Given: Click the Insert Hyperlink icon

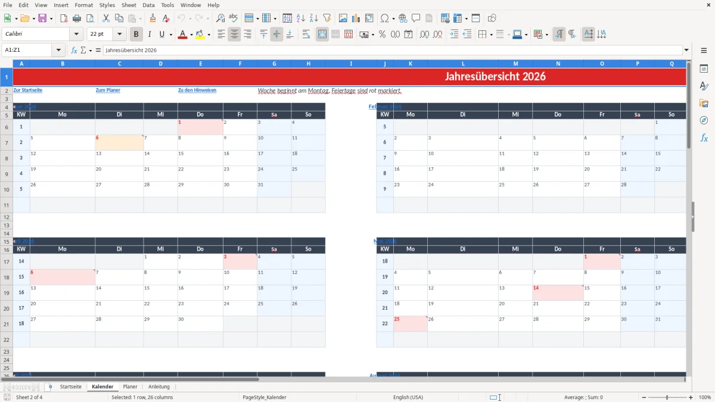Looking at the screenshot, I should [x=403, y=18].
